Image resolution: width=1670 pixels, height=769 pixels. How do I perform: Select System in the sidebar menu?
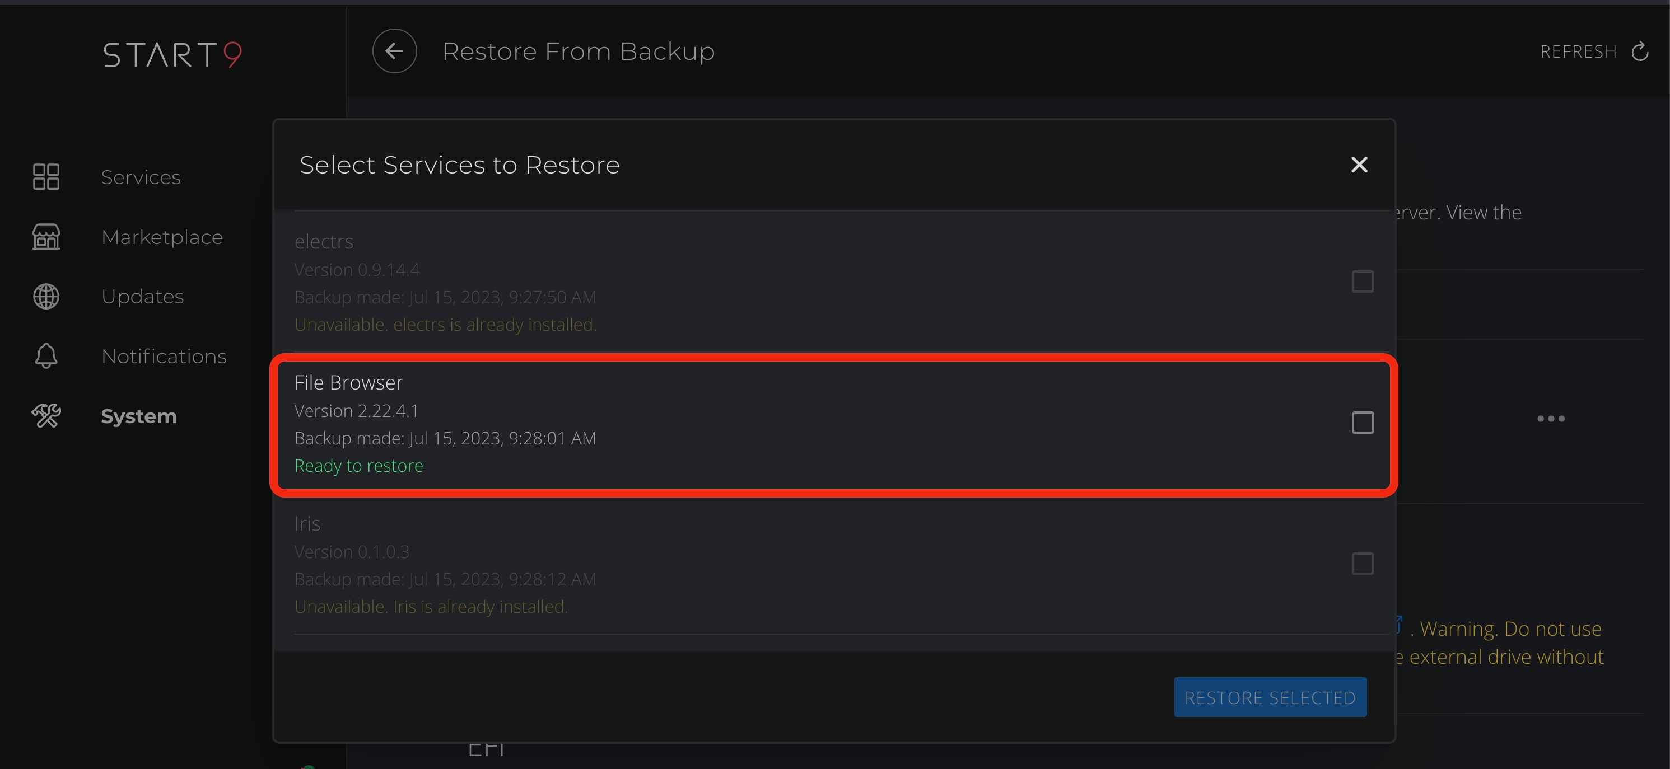(x=139, y=416)
